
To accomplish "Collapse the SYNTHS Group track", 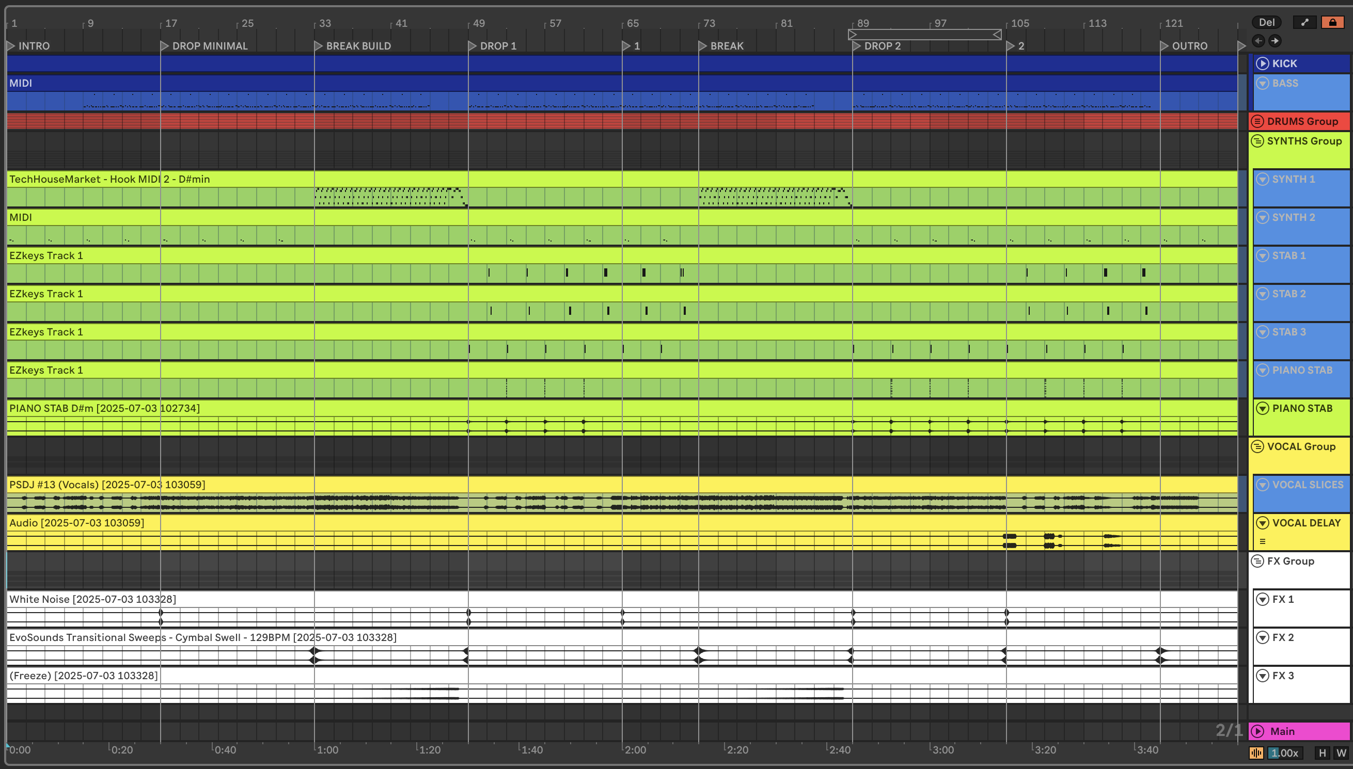I will point(1257,140).
